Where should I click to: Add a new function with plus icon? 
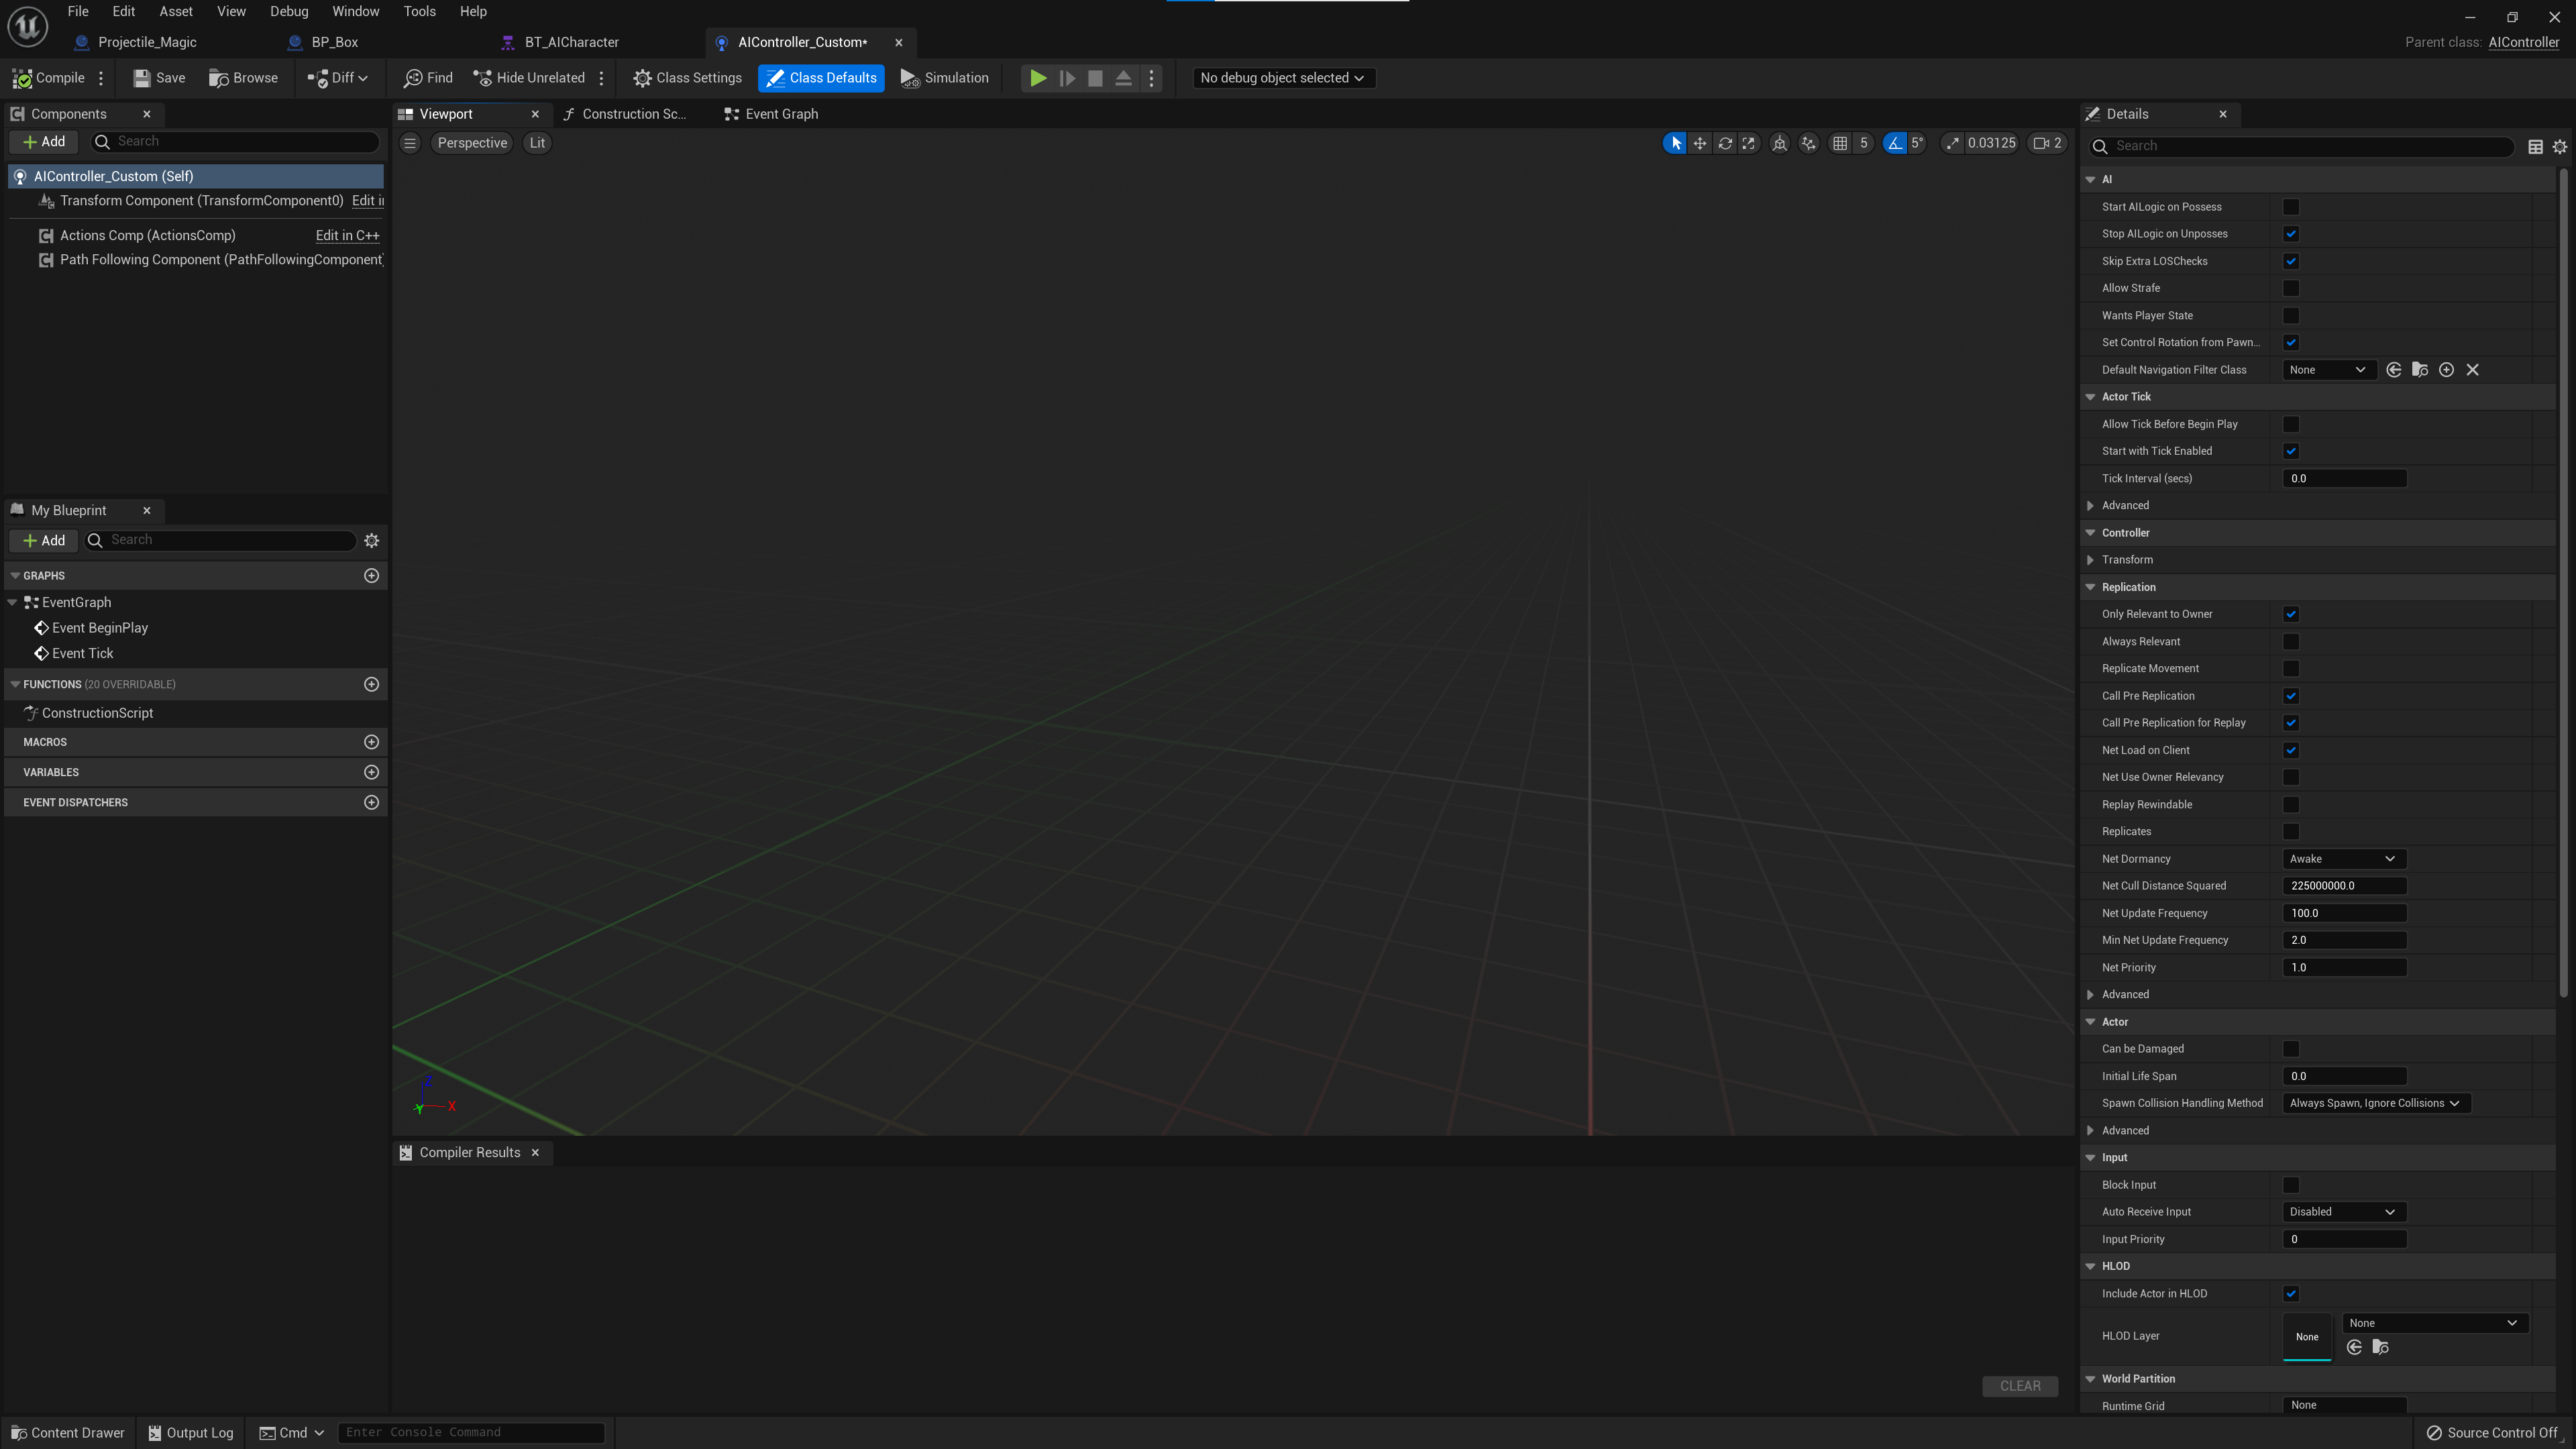pos(371,684)
